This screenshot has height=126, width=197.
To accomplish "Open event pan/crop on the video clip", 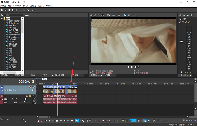I will pyautogui.click(x=70, y=87).
